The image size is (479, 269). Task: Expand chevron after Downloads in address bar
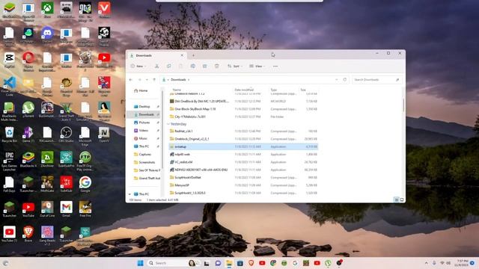(189, 80)
